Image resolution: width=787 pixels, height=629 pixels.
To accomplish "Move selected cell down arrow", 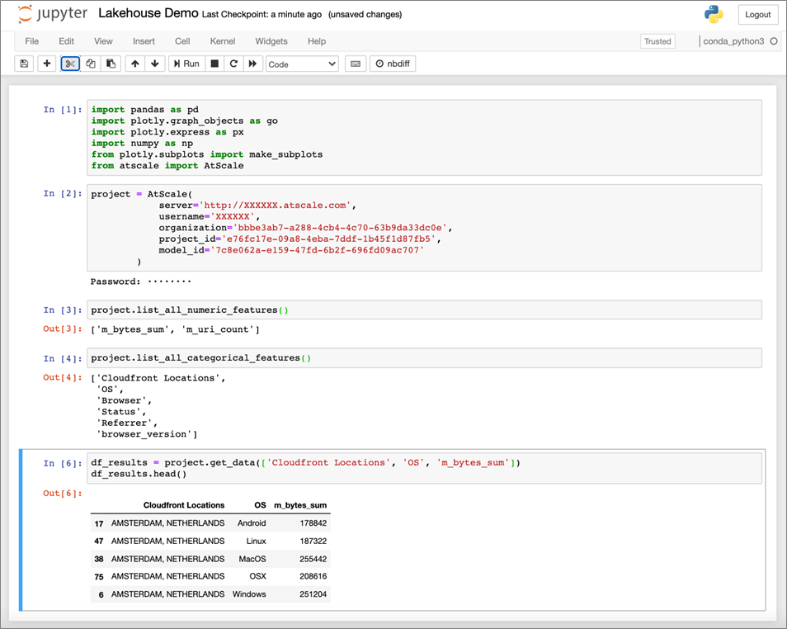I will tap(155, 64).
